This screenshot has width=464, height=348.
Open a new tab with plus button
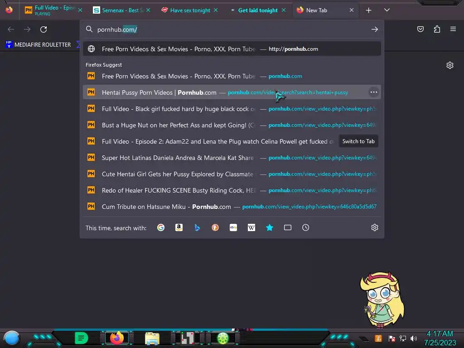pos(368,10)
